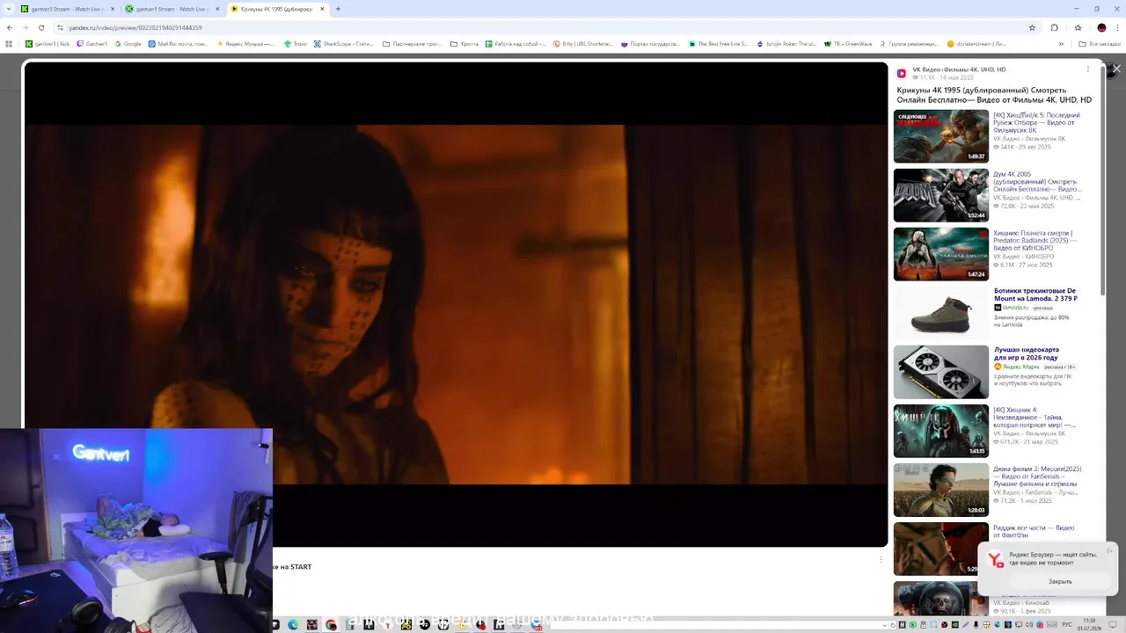Close the video preview overlay
The height and width of the screenshot is (633, 1126).
tap(1116, 69)
